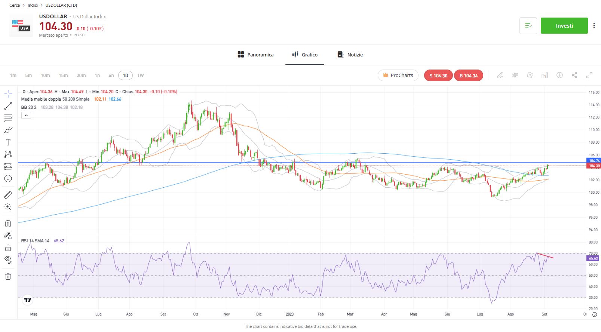The image size is (601, 332).
Task: Open the Fibonacci retracement tool
Action: click(x=8, y=118)
